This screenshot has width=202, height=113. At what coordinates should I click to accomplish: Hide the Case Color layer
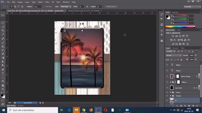tap(167, 88)
